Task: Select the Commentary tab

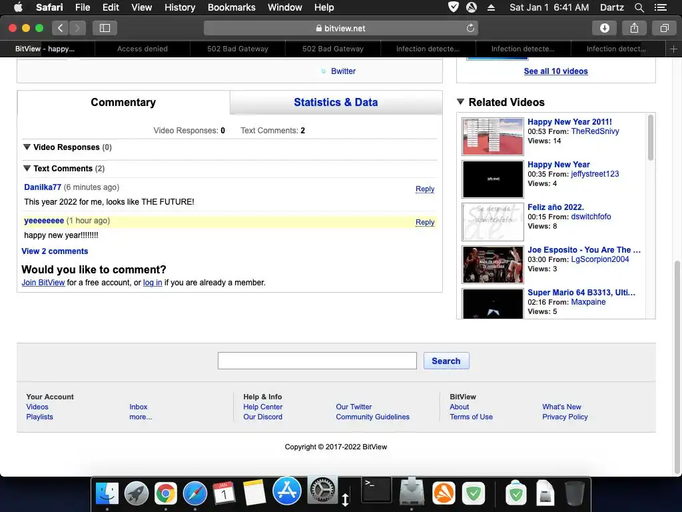Action: [123, 102]
